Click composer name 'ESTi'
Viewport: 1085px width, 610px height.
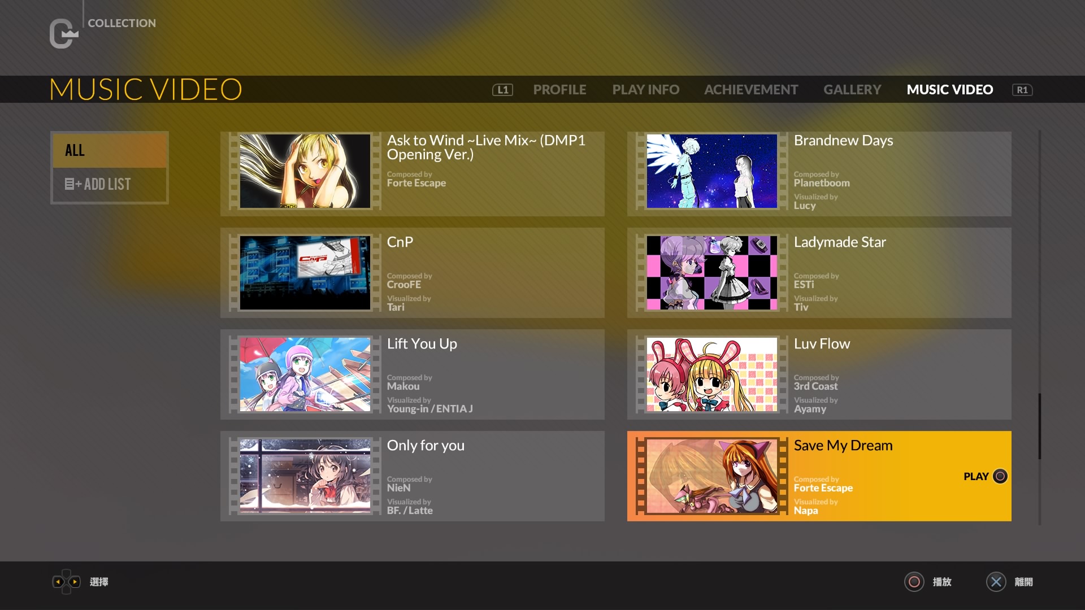tap(804, 285)
